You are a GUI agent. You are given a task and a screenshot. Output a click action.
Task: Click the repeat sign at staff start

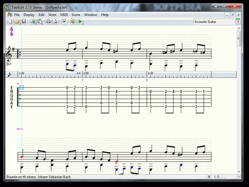click(x=19, y=54)
